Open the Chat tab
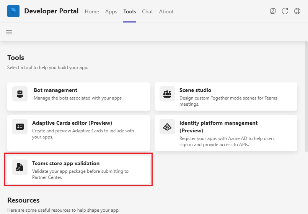Screen dimensions: 308x214 point(148,11)
